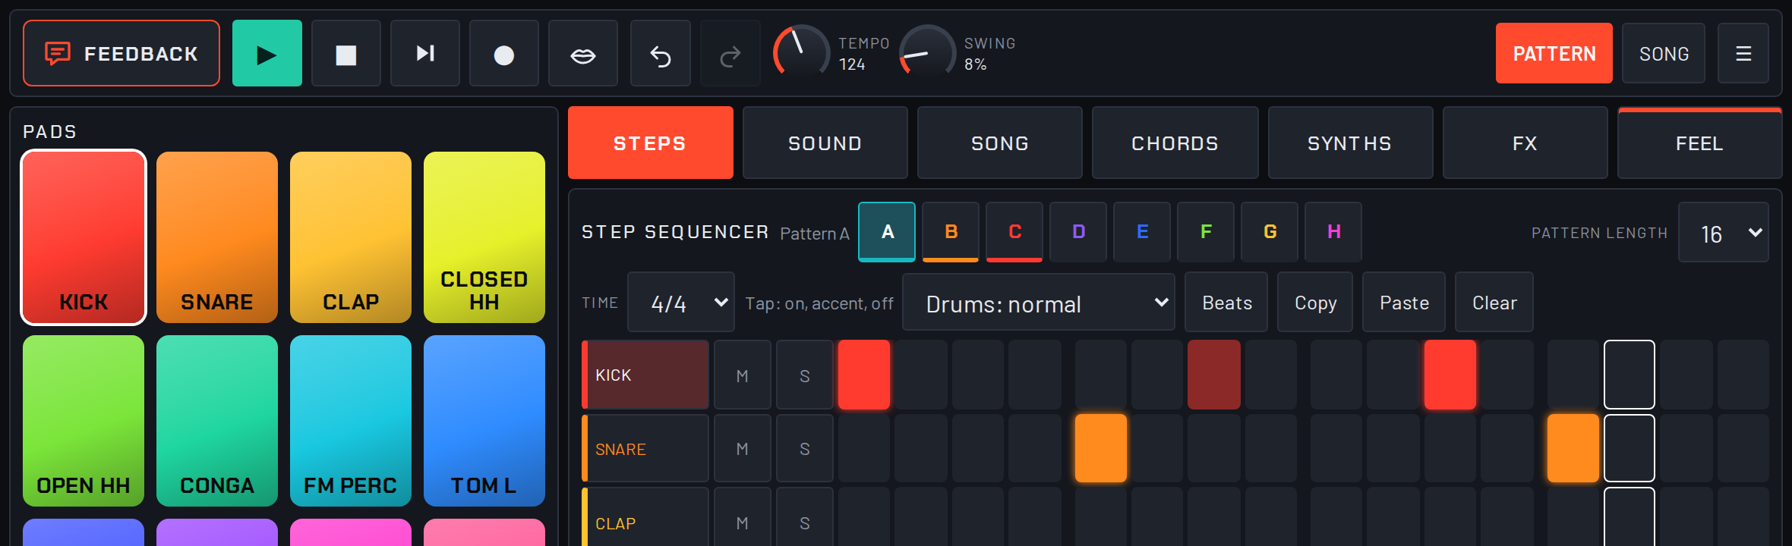Clear the current pattern
This screenshot has height=546, width=1792.
[1494, 303]
